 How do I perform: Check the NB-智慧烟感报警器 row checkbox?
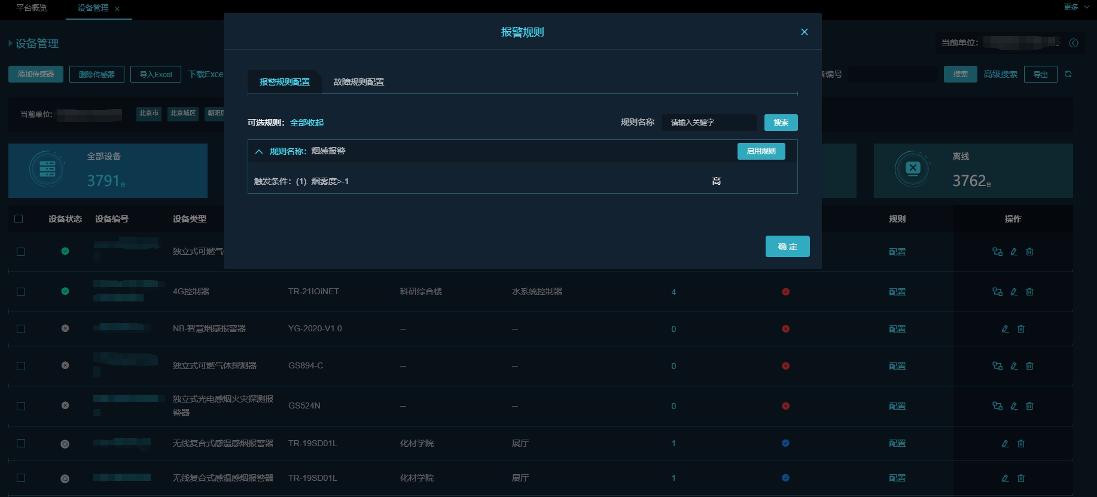[x=21, y=329]
